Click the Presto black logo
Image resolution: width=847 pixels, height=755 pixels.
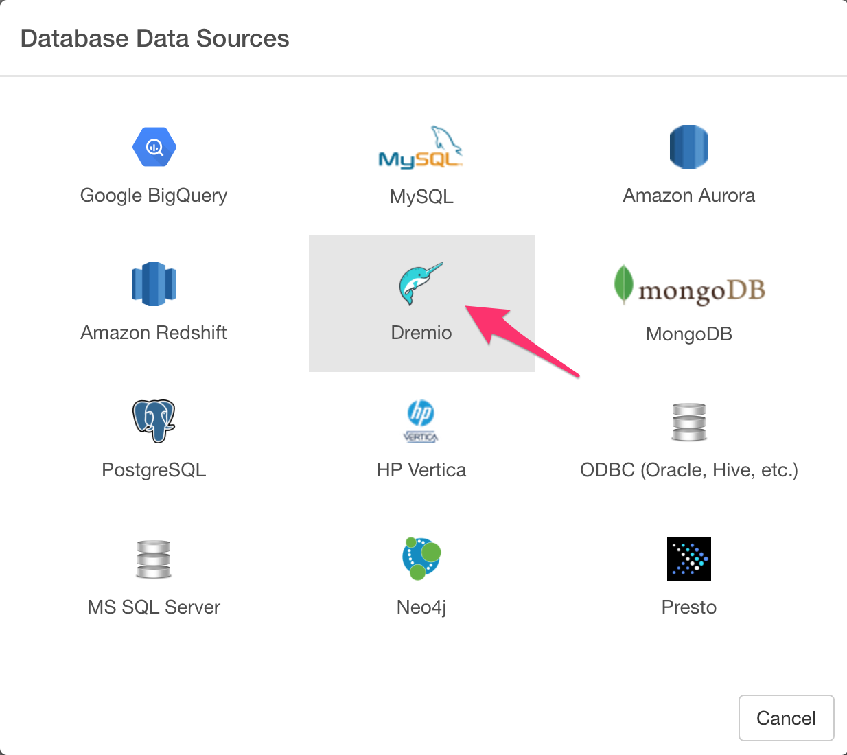coord(688,558)
